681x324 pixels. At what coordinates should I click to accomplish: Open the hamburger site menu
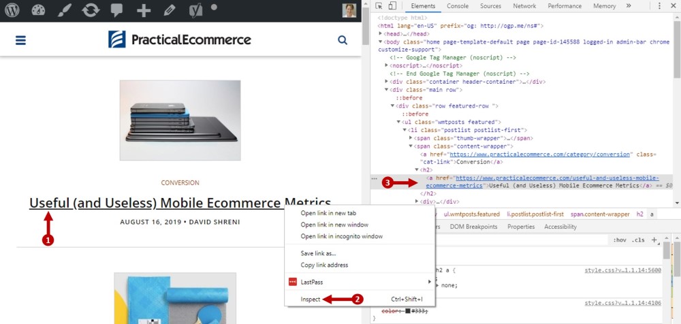click(x=20, y=40)
